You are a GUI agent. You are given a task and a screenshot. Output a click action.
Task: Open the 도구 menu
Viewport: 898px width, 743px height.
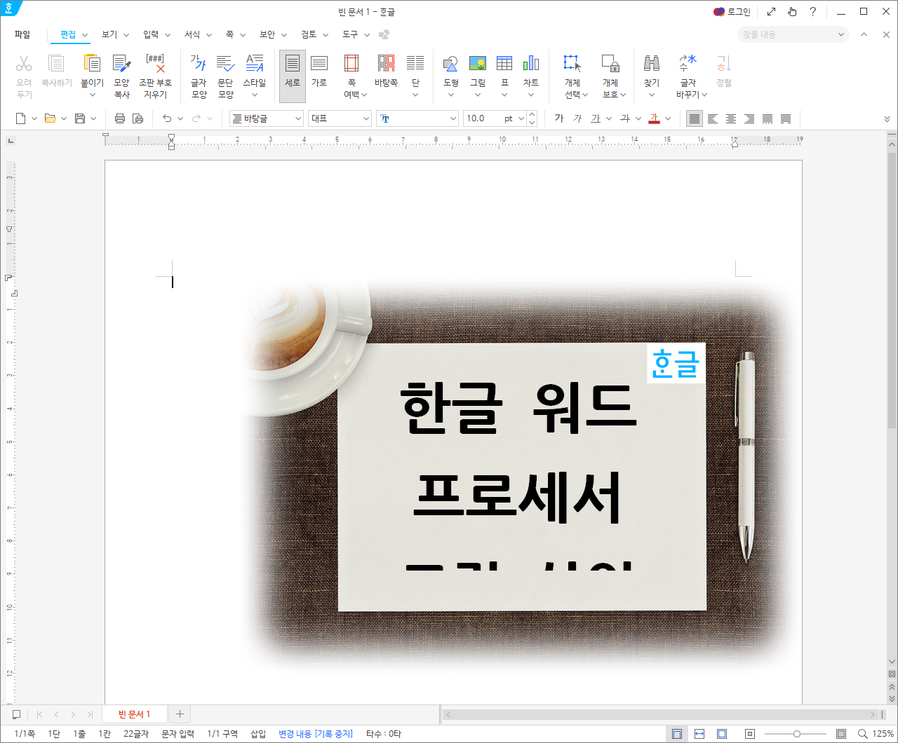click(350, 34)
